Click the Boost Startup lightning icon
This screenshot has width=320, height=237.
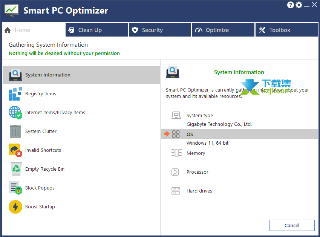point(15,207)
